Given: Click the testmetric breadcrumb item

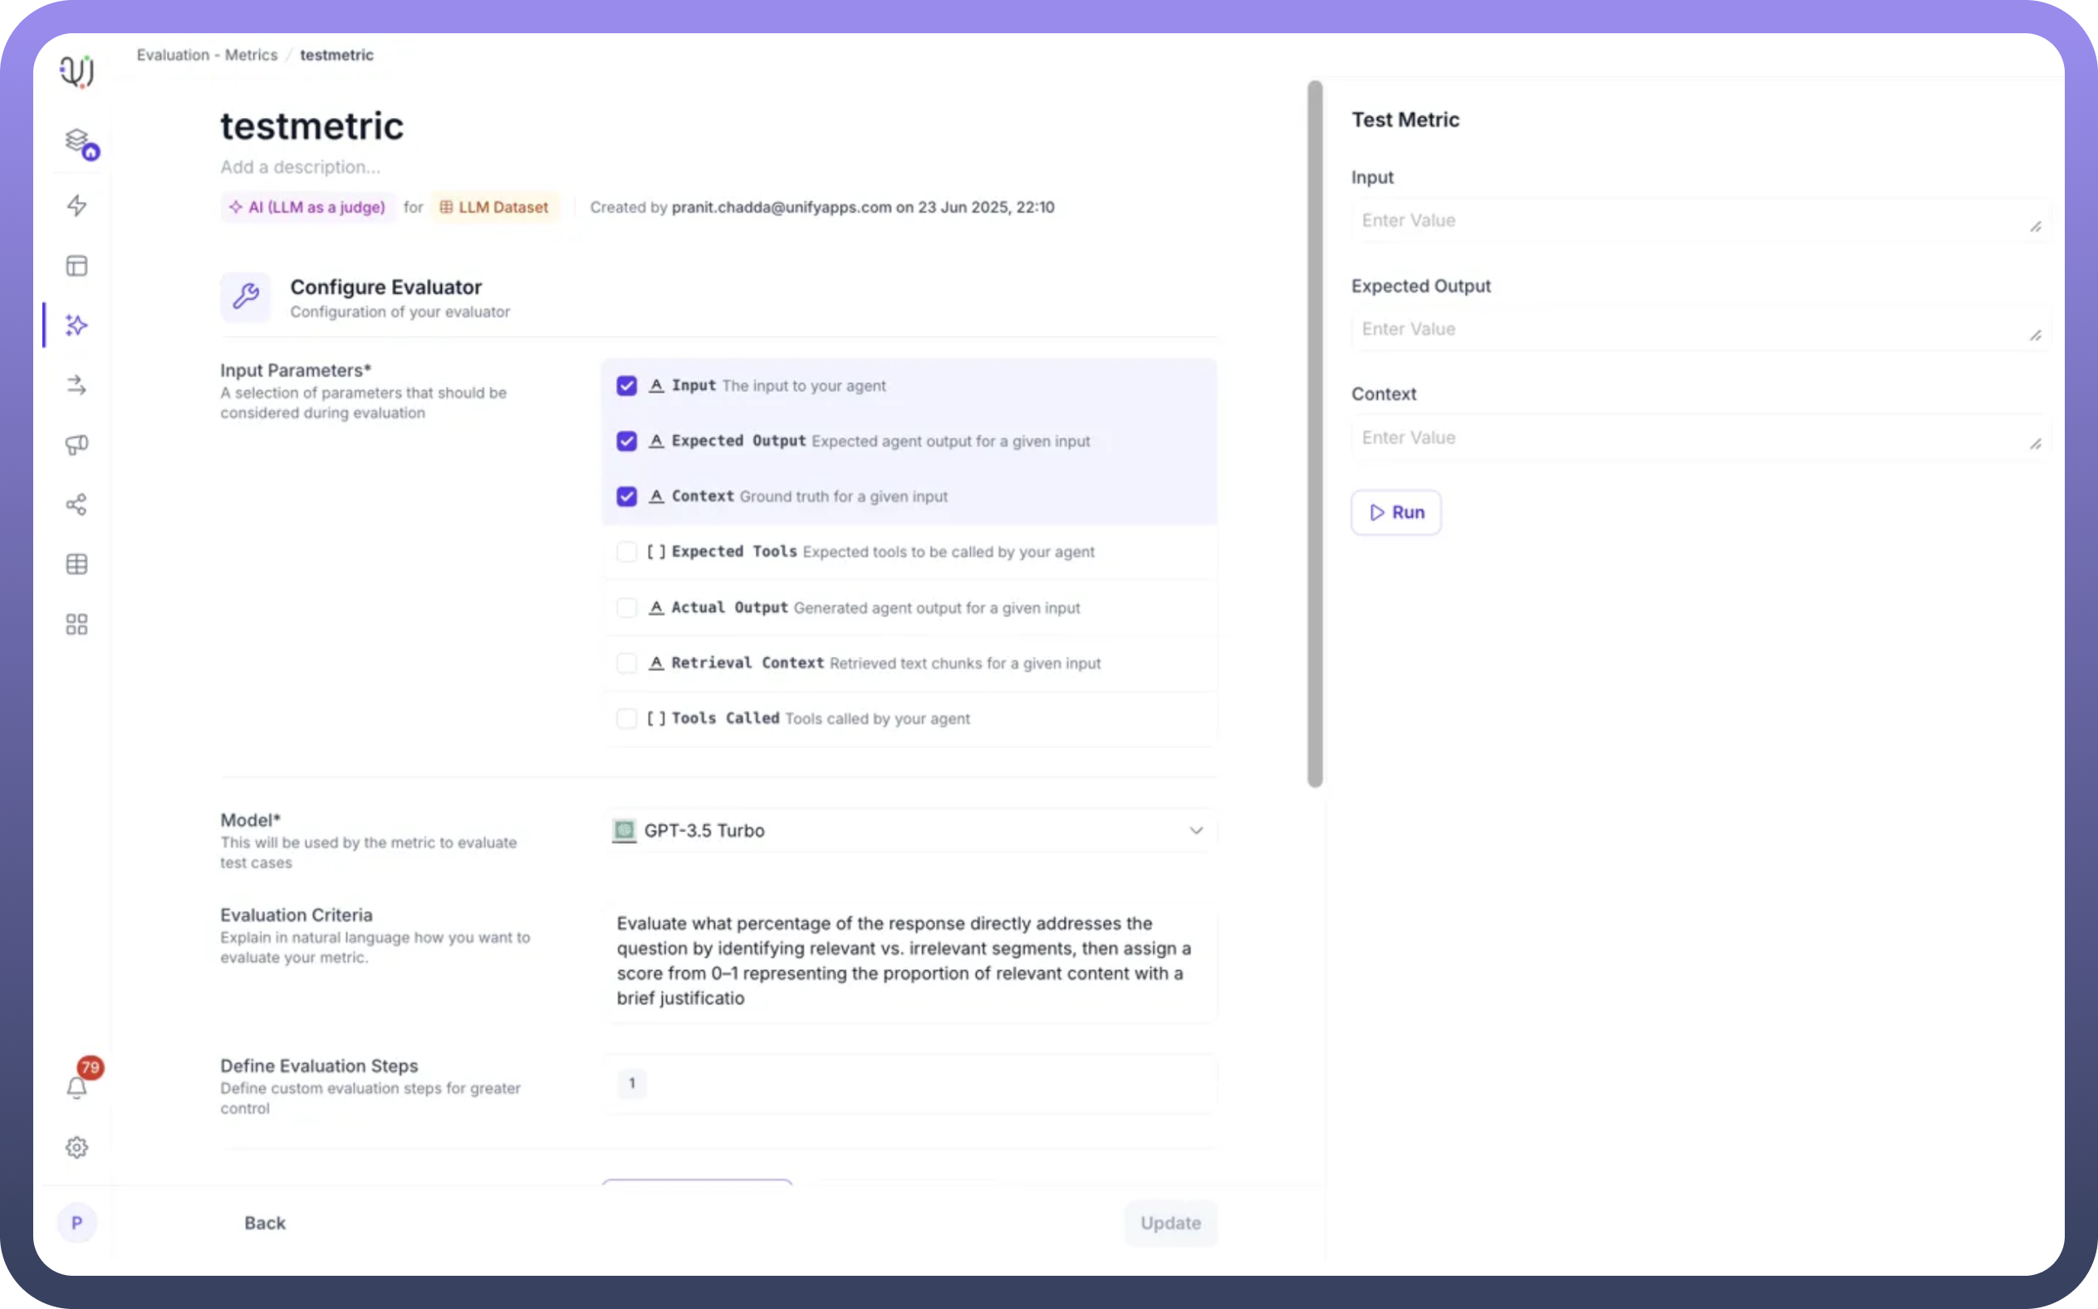Looking at the screenshot, I should (336, 55).
